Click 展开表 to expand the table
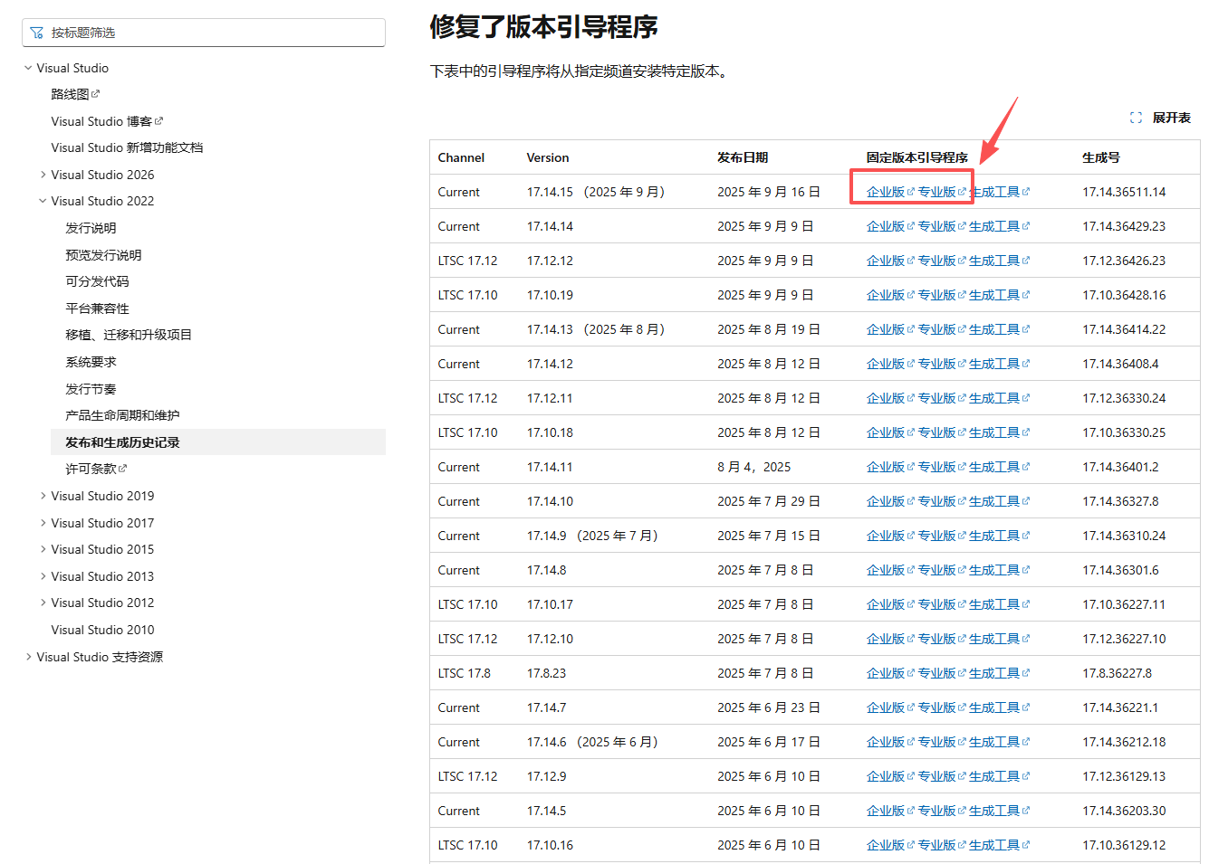Screen dimensions: 1228x864 coord(1171,118)
